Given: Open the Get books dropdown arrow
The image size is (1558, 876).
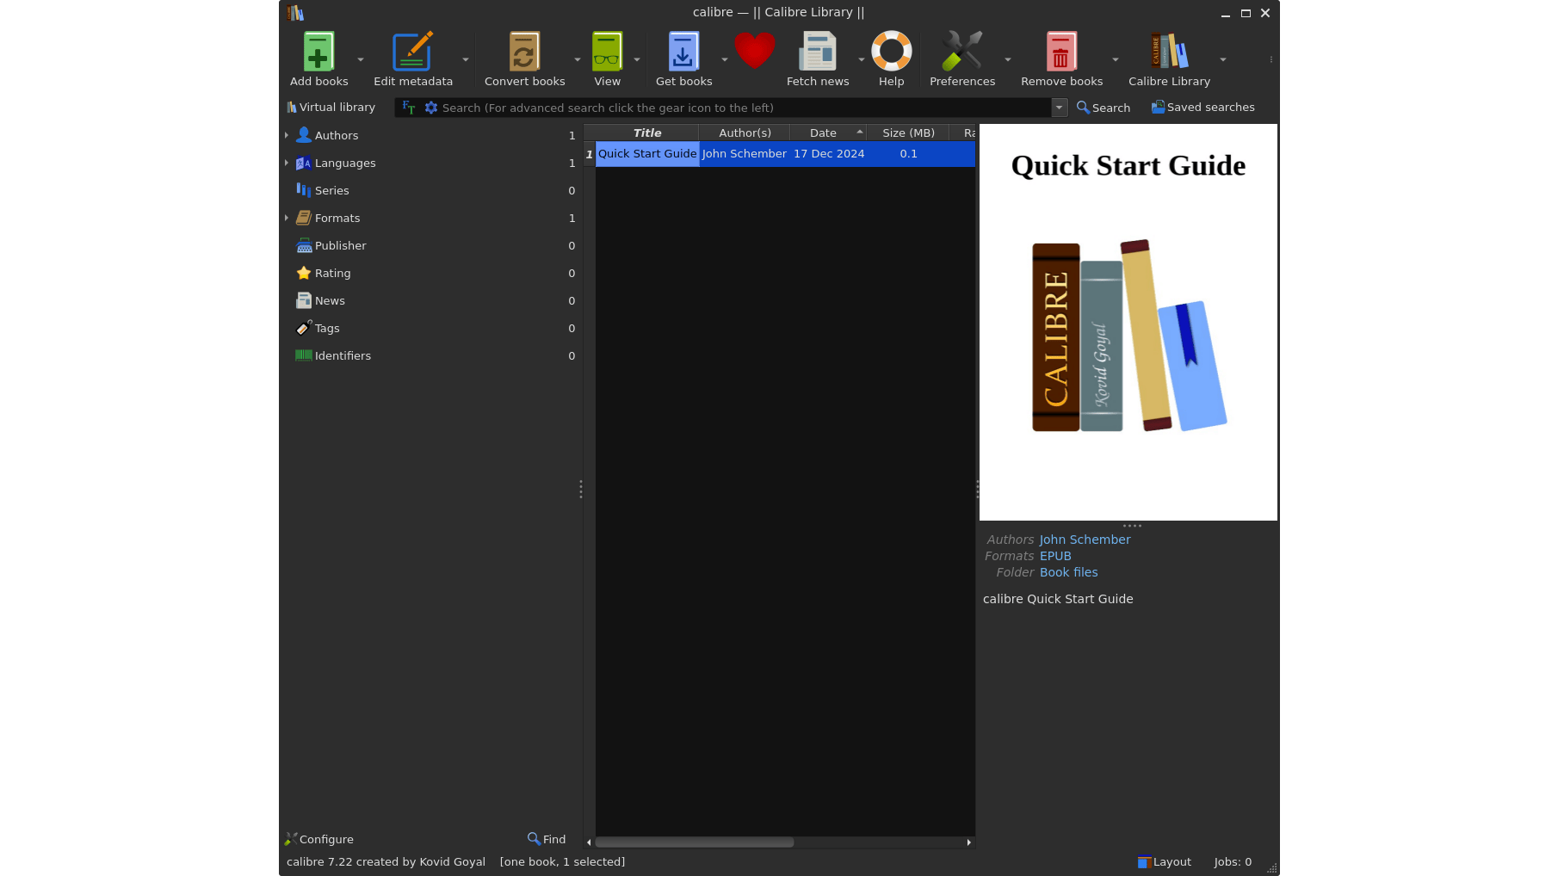Looking at the screenshot, I should (x=725, y=59).
